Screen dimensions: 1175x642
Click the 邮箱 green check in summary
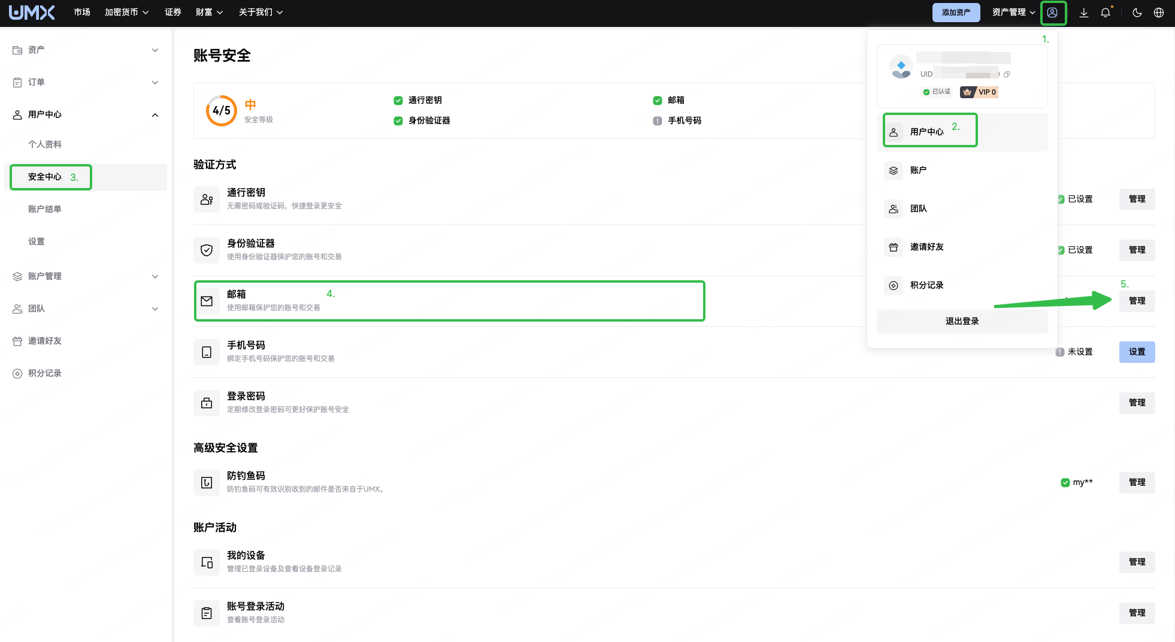(657, 101)
